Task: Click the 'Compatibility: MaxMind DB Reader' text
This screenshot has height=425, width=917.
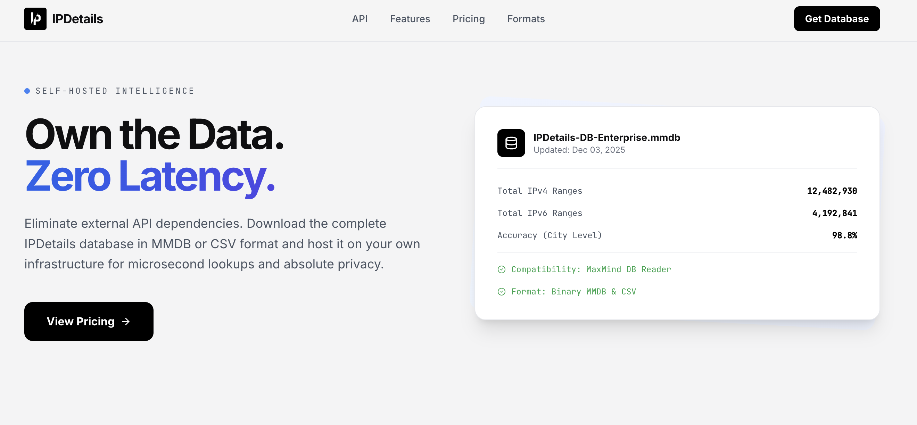Action: pos(591,269)
